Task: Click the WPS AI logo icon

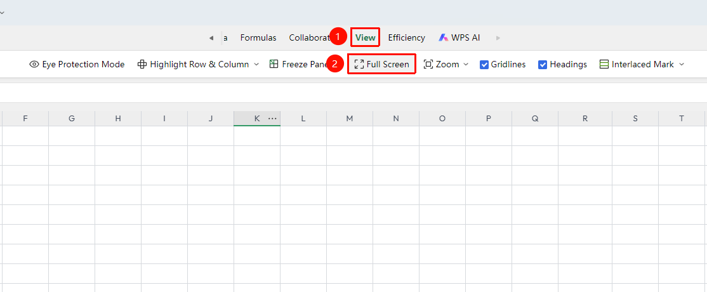Action: click(x=443, y=38)
